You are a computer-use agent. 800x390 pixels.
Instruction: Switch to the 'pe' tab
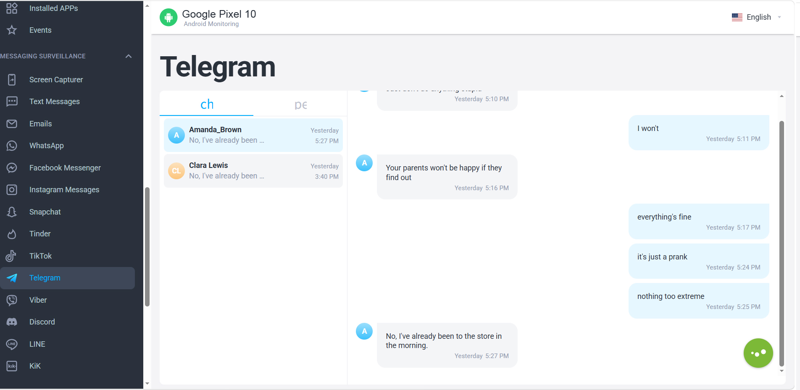[x=300, y=104]
